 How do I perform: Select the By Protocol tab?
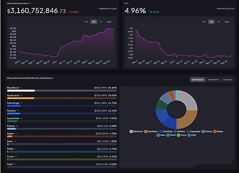click(x=198, y=80)
